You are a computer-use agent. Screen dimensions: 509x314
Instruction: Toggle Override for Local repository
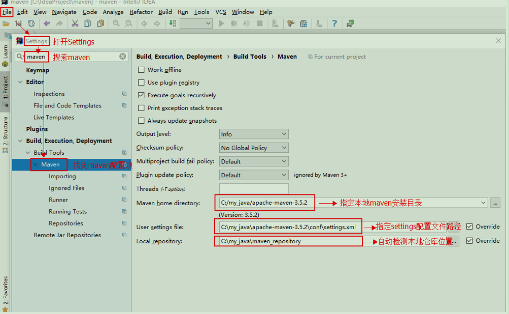(x=470, y=240)
